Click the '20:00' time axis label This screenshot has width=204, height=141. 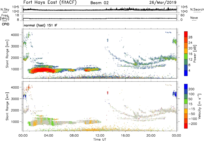tap(151, 136)
